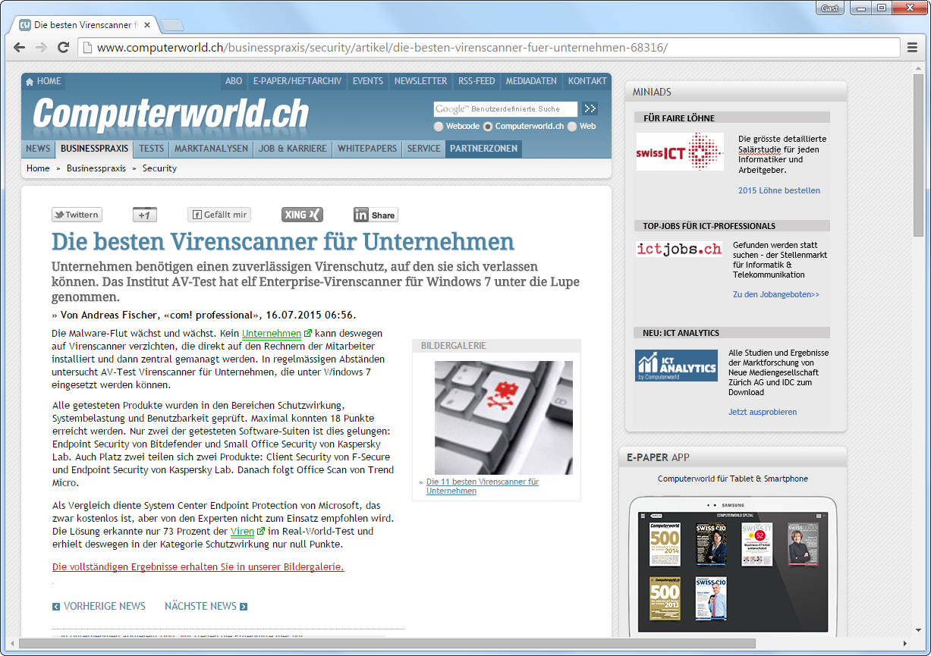Select the Computerworld.ch search radio button
Viewport: 931px width, 656px height.
tap(488, 127)
